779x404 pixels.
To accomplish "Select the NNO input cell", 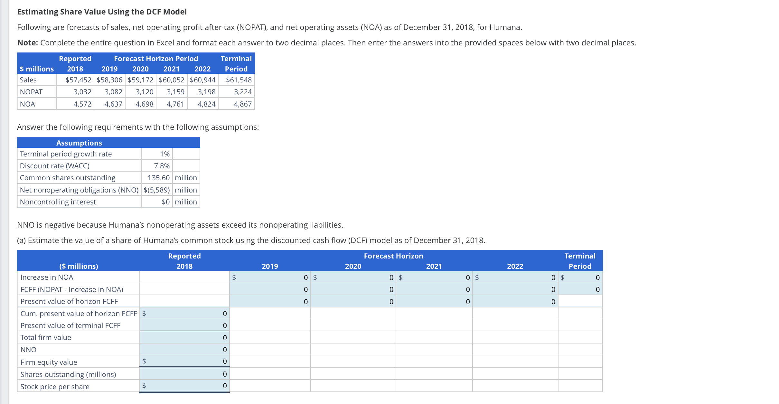I will pyautogui.click(x=185, y=349).
